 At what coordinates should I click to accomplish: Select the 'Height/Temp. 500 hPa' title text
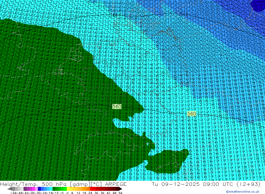click(34, 184)
